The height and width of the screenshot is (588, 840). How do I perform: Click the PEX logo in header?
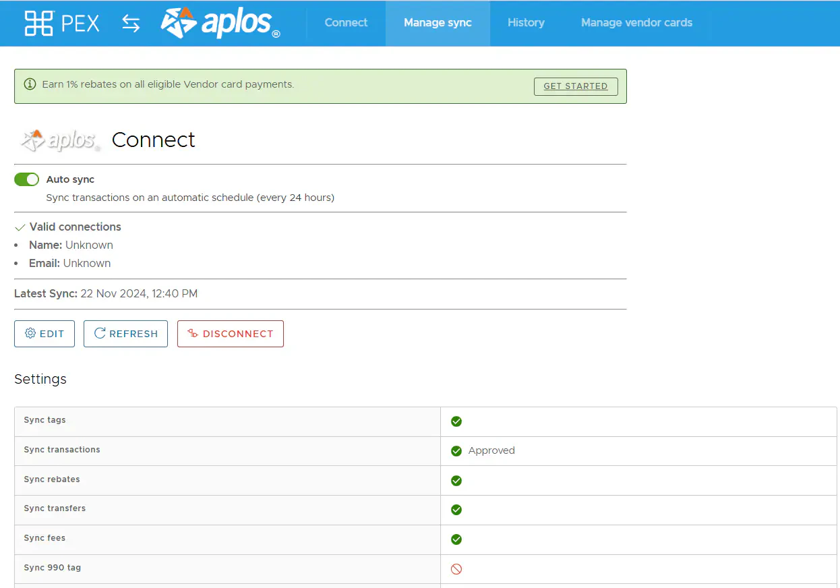[x=62, y=23]
